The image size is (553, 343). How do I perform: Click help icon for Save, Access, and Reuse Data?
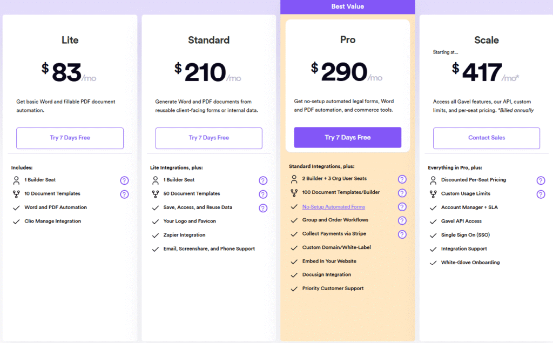[263, 208]
